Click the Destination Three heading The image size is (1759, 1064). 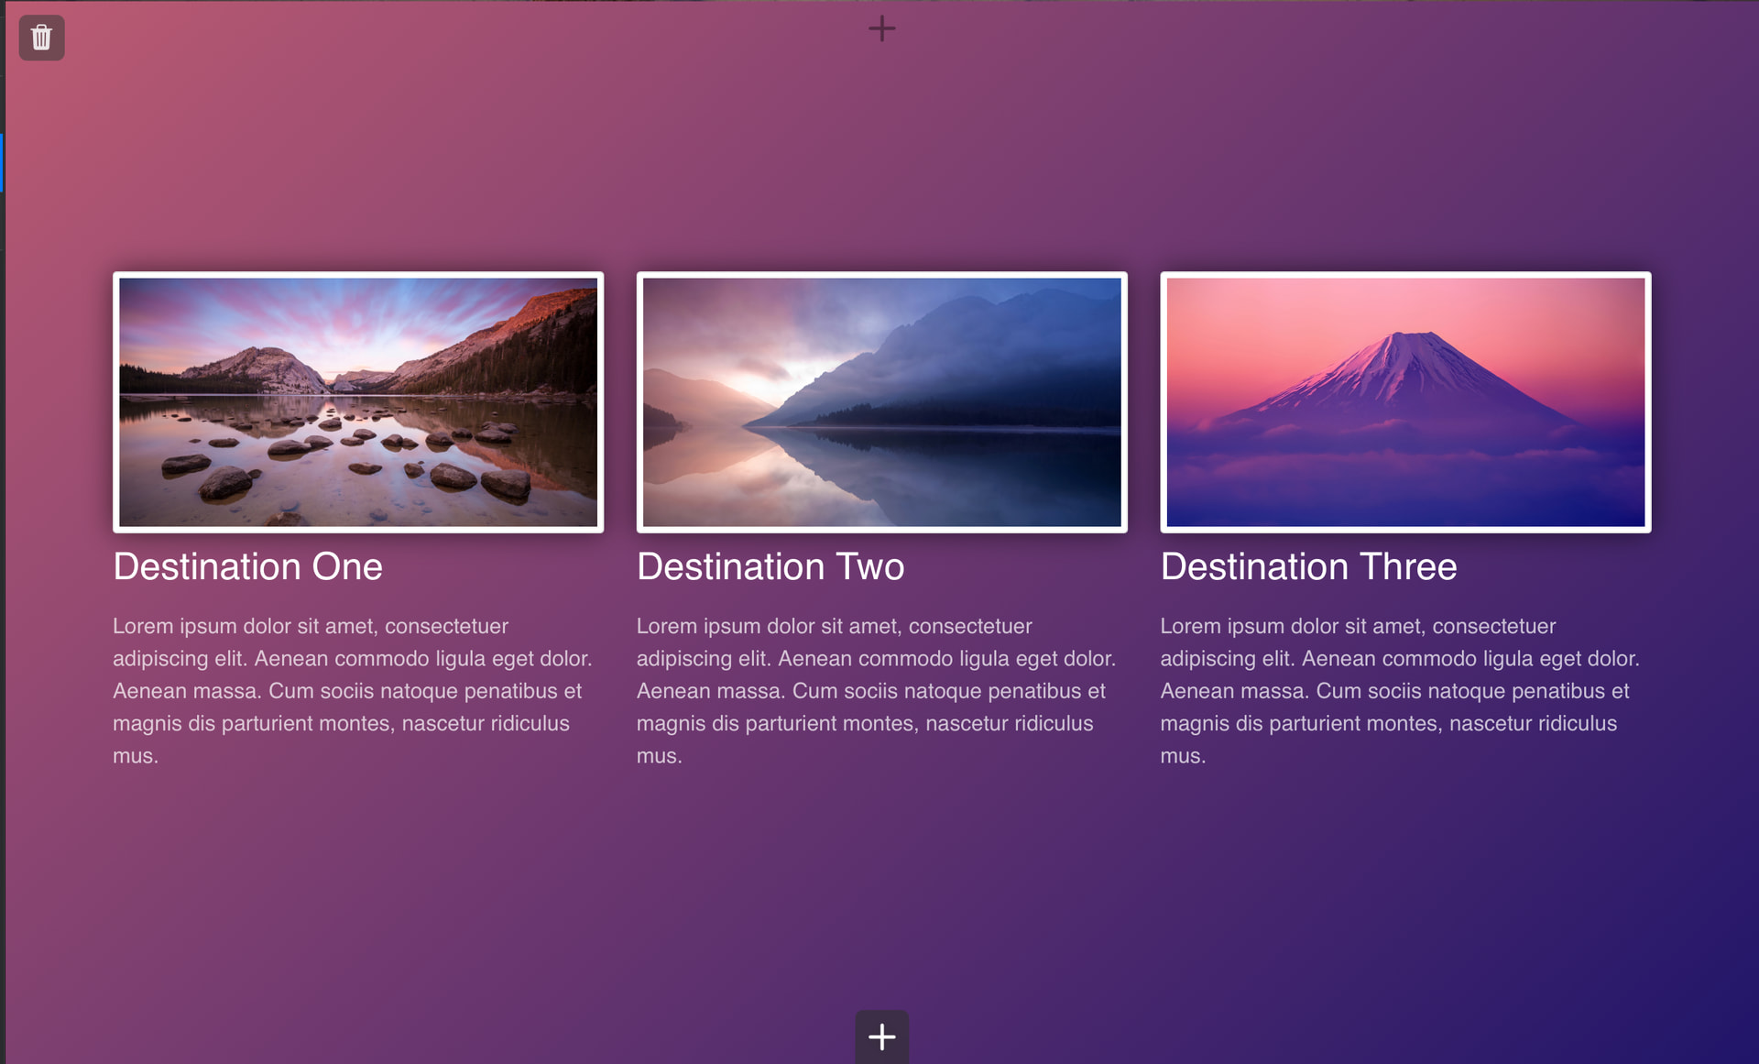[1307, 566]
